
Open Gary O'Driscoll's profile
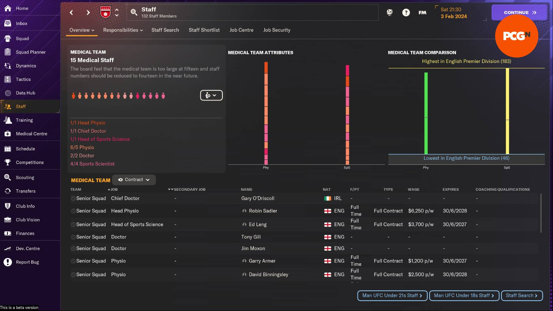tap(258, 198)
